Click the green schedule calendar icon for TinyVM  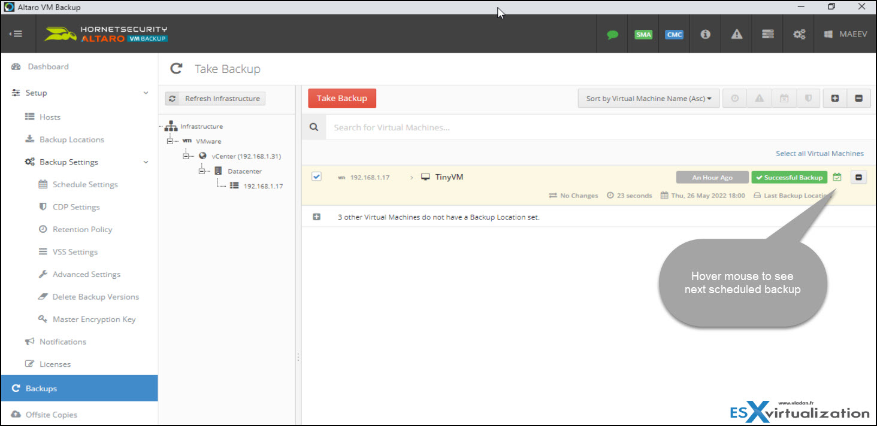coord(837,177)
